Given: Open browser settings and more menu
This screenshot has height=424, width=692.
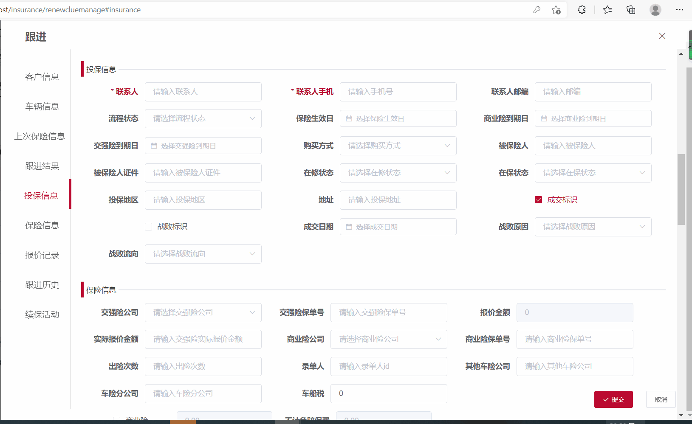Looking at the screenshot, I should (x=680, y=10).
